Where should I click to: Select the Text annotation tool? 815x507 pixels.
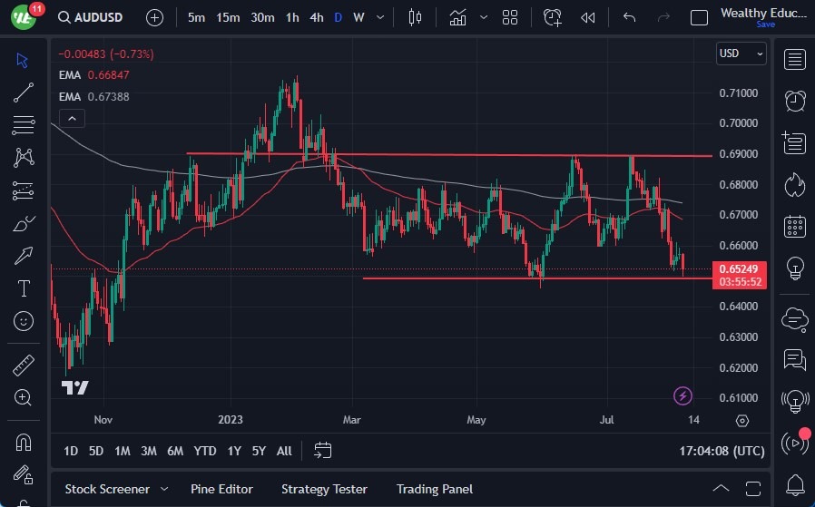pyautogui.click(x=24, y=288)
